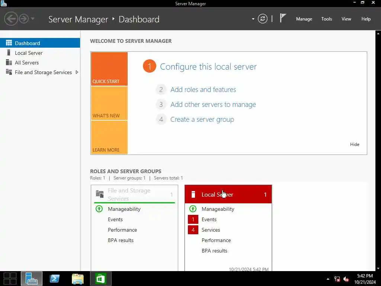381x286 pixels.
Task: Select the What's New tile
Action: tap(109, 103)
